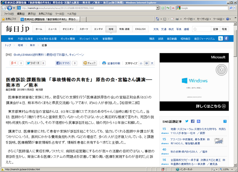Open the お気に入り(A) menu

[x=45, y=14]
